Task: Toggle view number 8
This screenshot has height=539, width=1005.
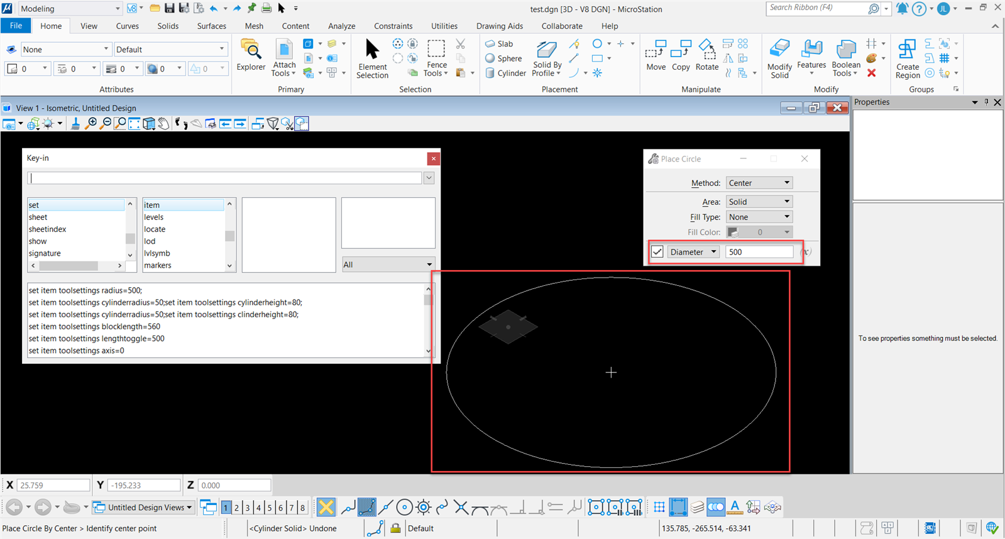Action: (x=302, y=508)
